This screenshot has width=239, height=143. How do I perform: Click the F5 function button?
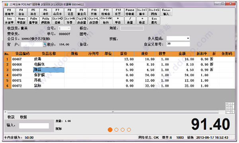tap(33, 12)
